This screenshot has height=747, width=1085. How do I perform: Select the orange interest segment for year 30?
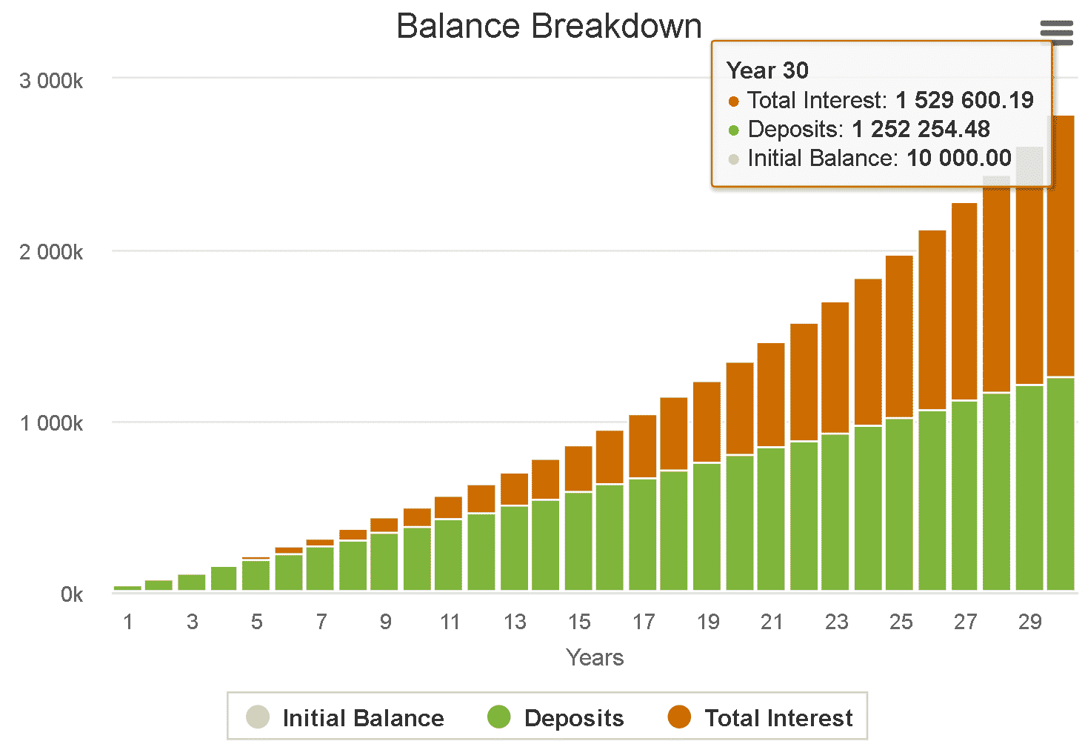[1061, 282]
